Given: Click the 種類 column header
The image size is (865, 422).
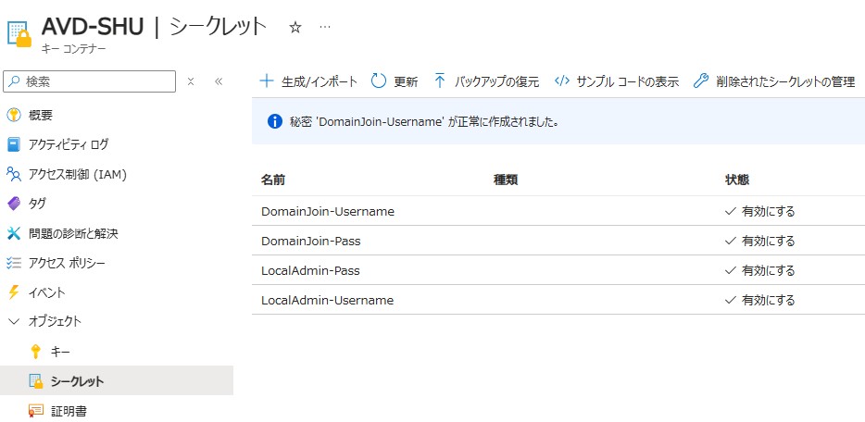Looking at the screenshot, I should [506, 180].
